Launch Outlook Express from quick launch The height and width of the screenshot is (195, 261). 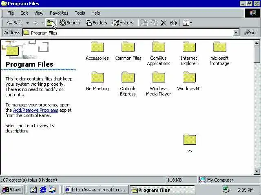click(52, 190)
